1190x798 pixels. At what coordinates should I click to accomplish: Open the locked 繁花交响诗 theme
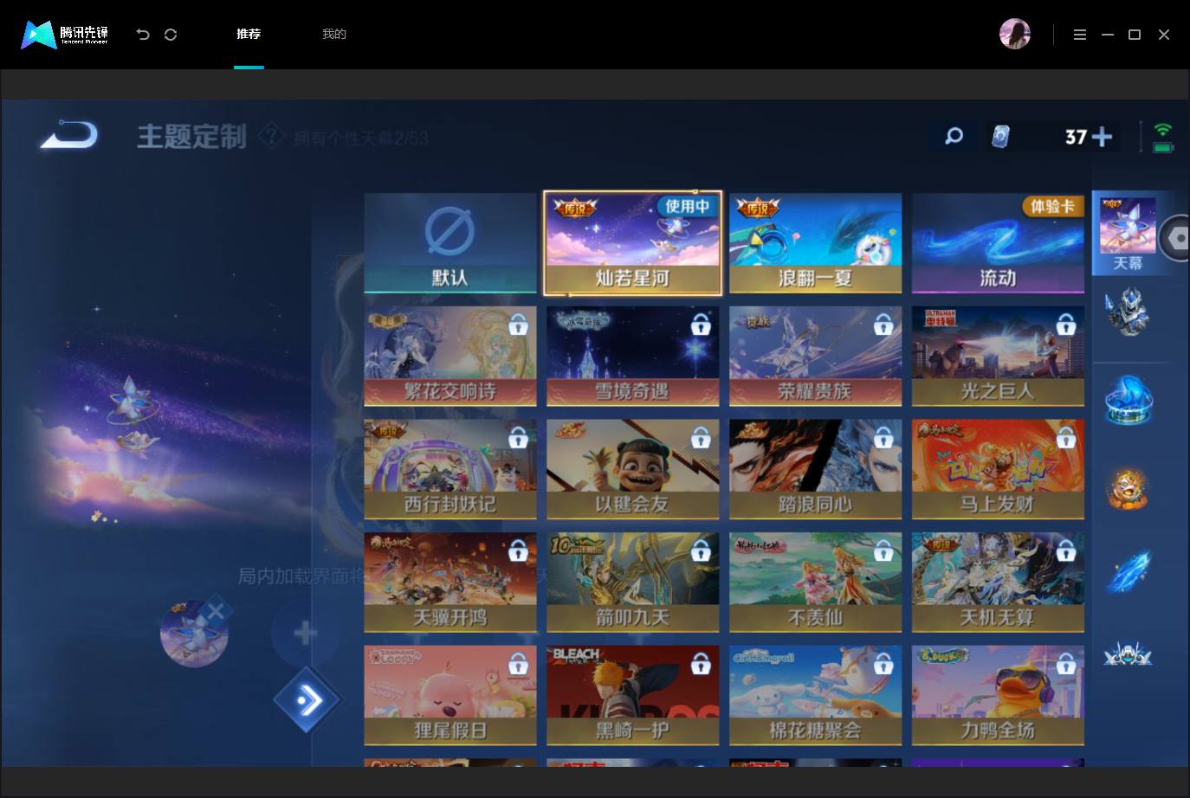(x=450, y=356)
